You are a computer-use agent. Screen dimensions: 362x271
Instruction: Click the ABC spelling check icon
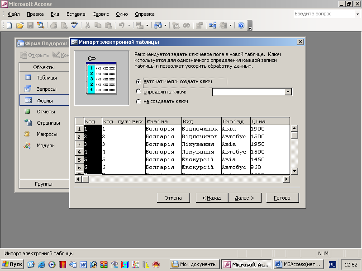pyautogui.click(x=74, y=25)
